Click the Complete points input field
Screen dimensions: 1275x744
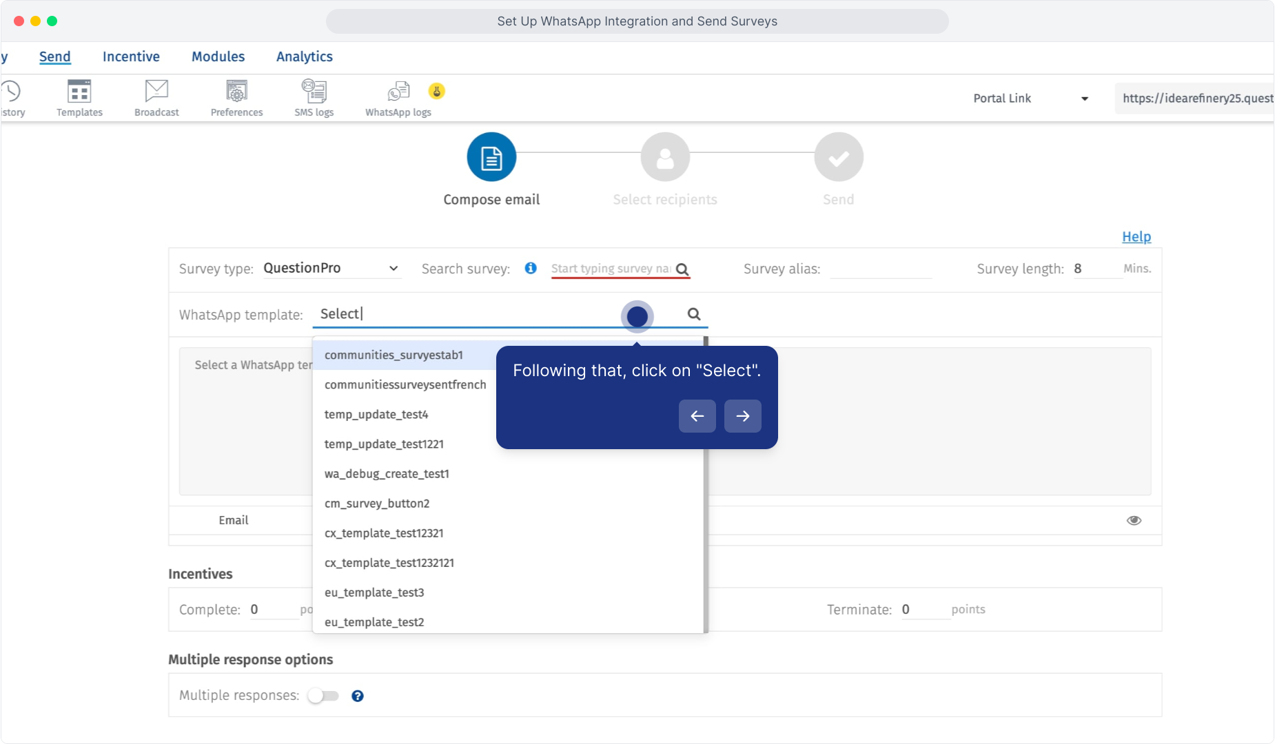[274, 610]
